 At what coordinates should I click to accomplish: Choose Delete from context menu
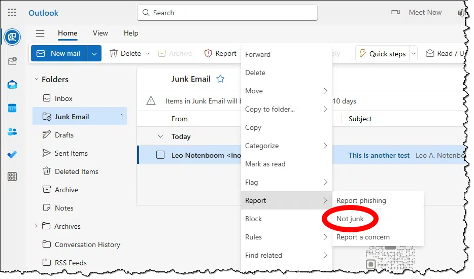(286, 73)
